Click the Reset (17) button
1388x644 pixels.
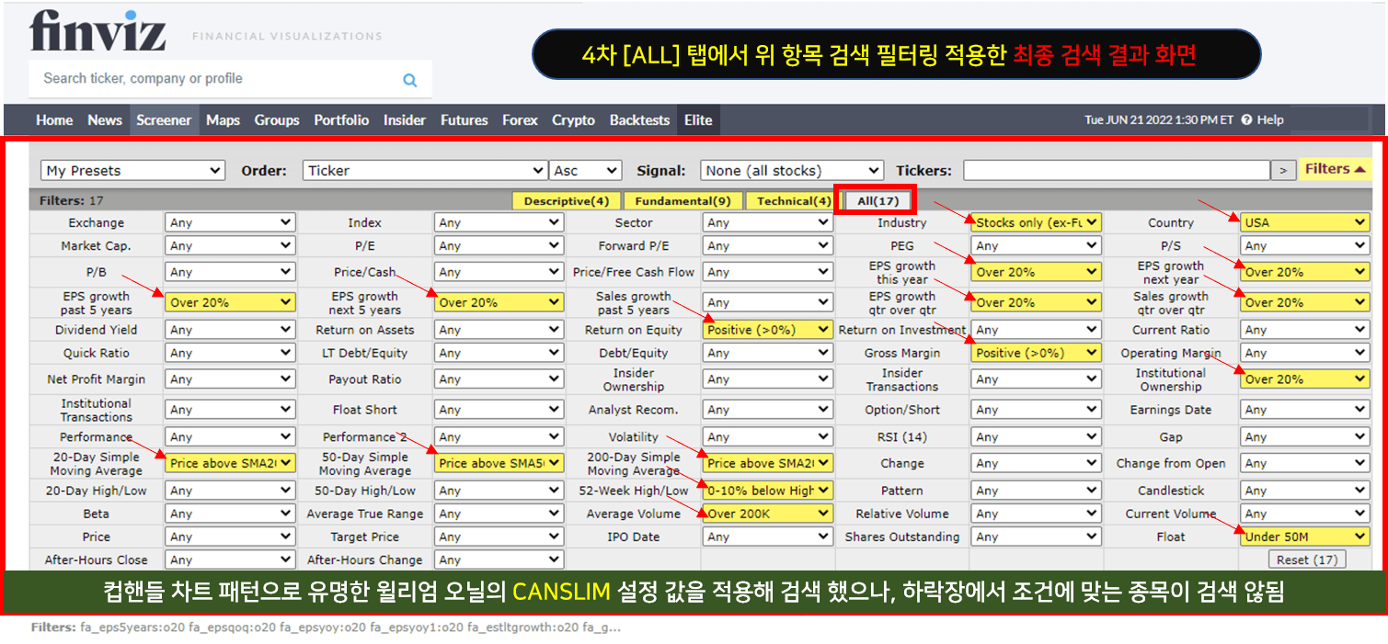[x=1307, y=559]
